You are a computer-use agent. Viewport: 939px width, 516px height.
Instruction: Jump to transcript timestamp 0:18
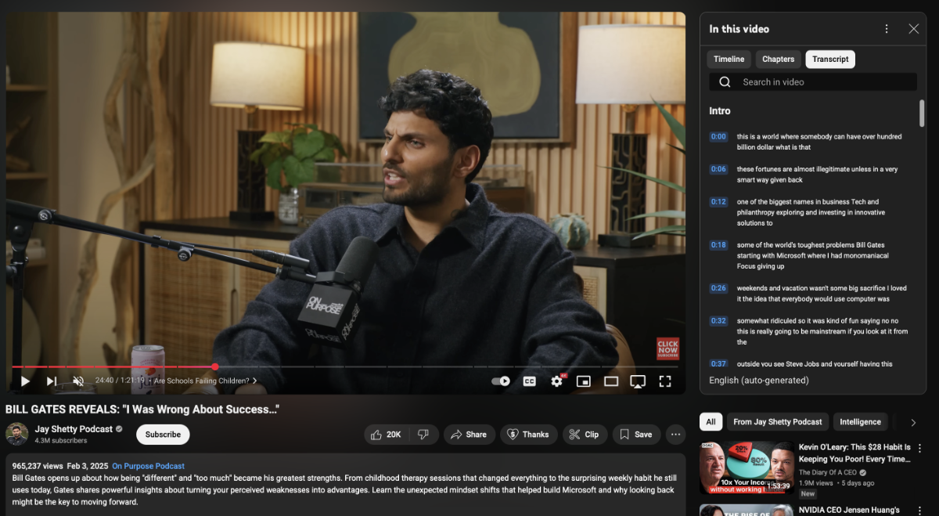point(718,245)
